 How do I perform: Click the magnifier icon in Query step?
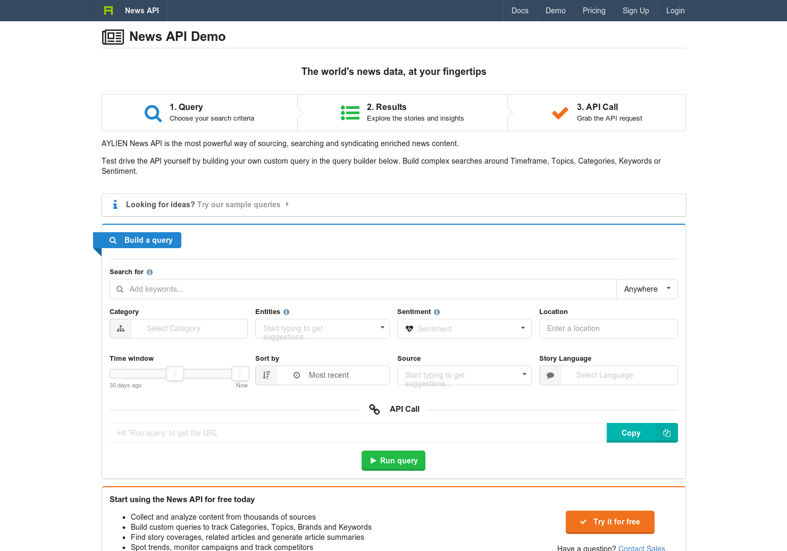click(153, 113)
